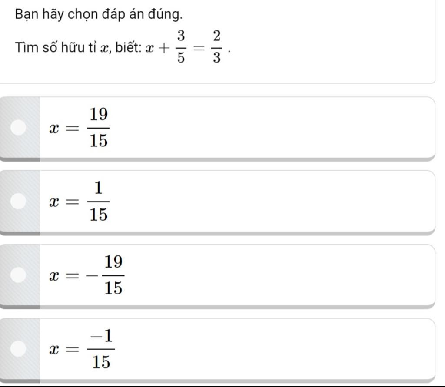Choose the radio button beside x = 1/15

tap(19, 201)
